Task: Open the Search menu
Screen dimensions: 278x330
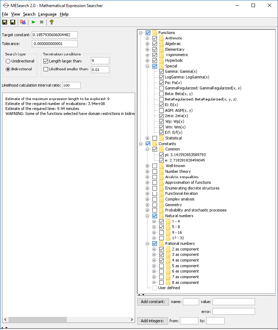Action: pyautogui.click(x=29, y=14)
